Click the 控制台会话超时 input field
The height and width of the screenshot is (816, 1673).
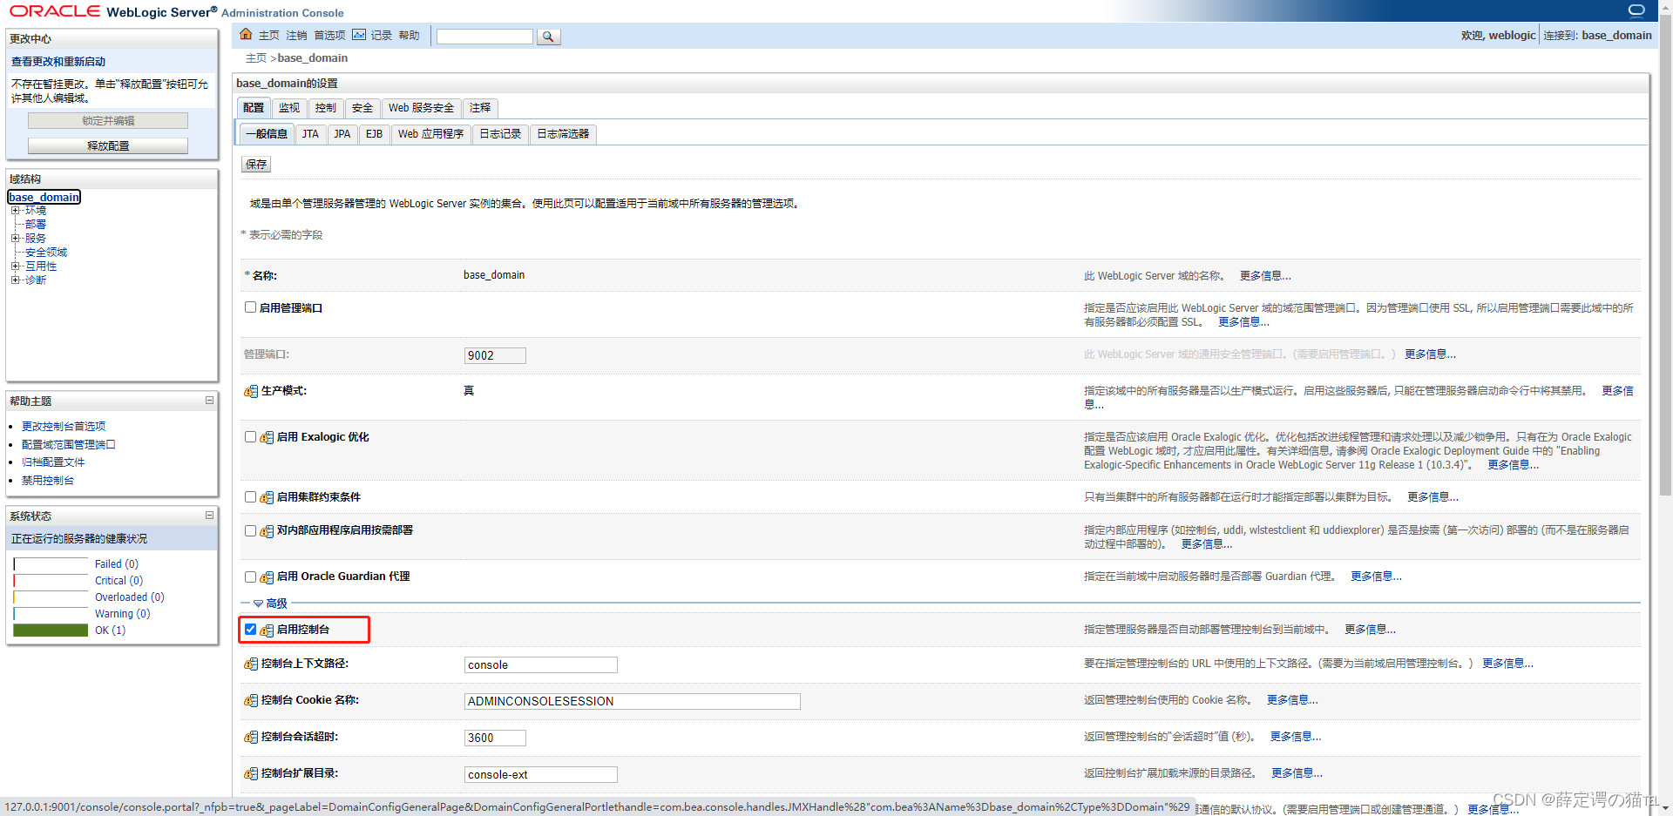pos(495,738)
